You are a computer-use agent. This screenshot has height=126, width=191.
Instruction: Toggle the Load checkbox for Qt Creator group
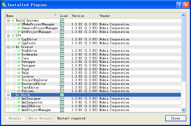[62, 47]
